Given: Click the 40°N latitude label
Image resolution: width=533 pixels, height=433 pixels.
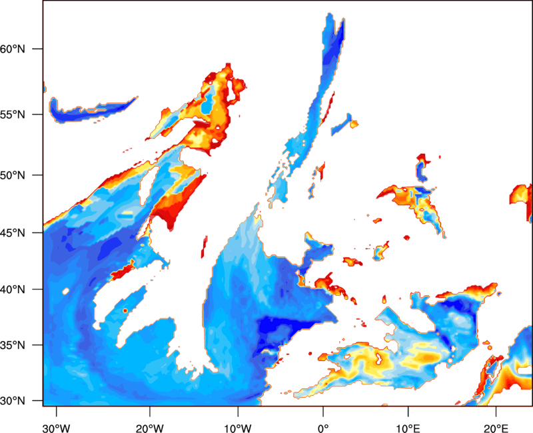Looking at the screenshot, I should click(x=13, y=290).
